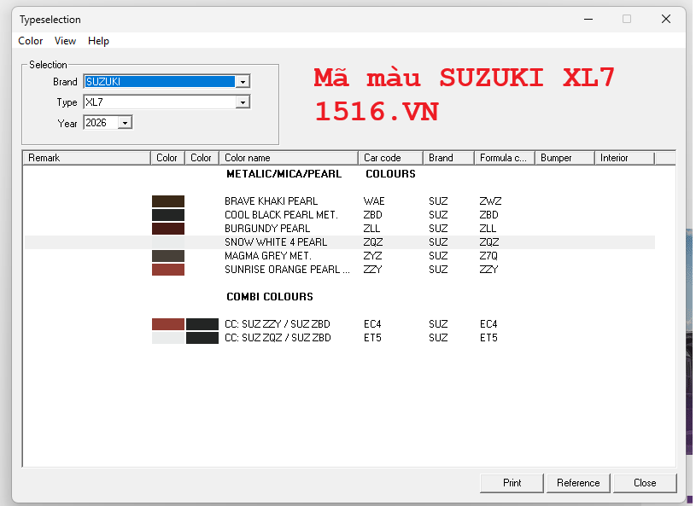696x506 pixels.
Task: Click the Close button
Action: pyautogui.click(x=645, y=483)
